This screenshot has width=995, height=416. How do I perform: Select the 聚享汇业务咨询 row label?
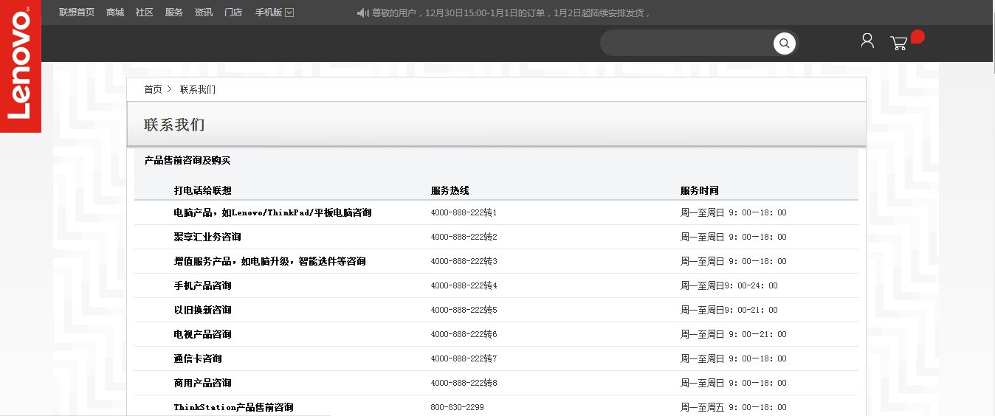207,237
